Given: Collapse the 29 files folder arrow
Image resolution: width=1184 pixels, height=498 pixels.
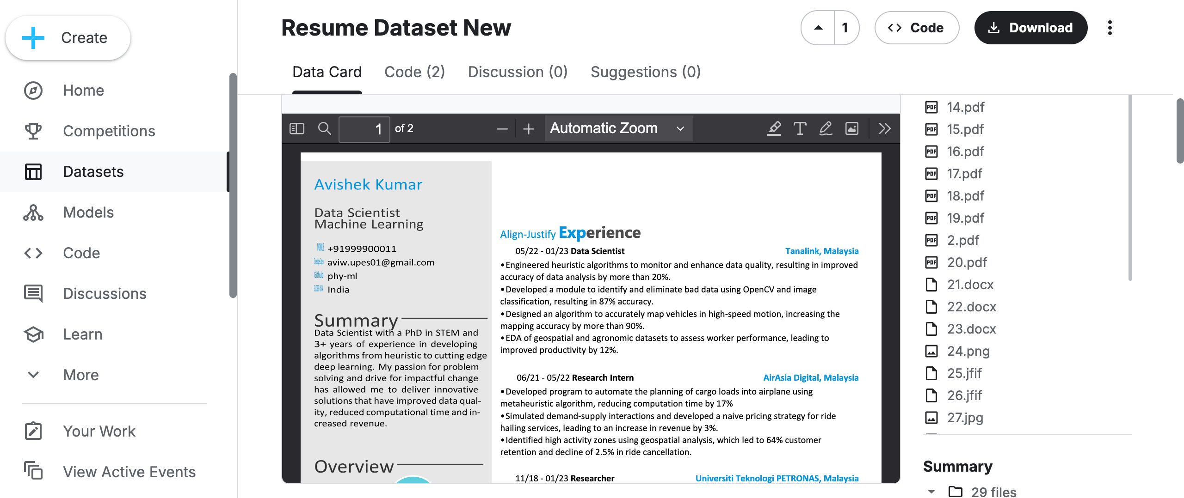Looking at the screenshot, I should (x=931, y=492).
